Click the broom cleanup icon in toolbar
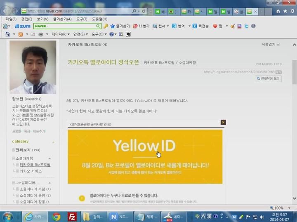Screen dimensions: 297x222 [233, 26]
